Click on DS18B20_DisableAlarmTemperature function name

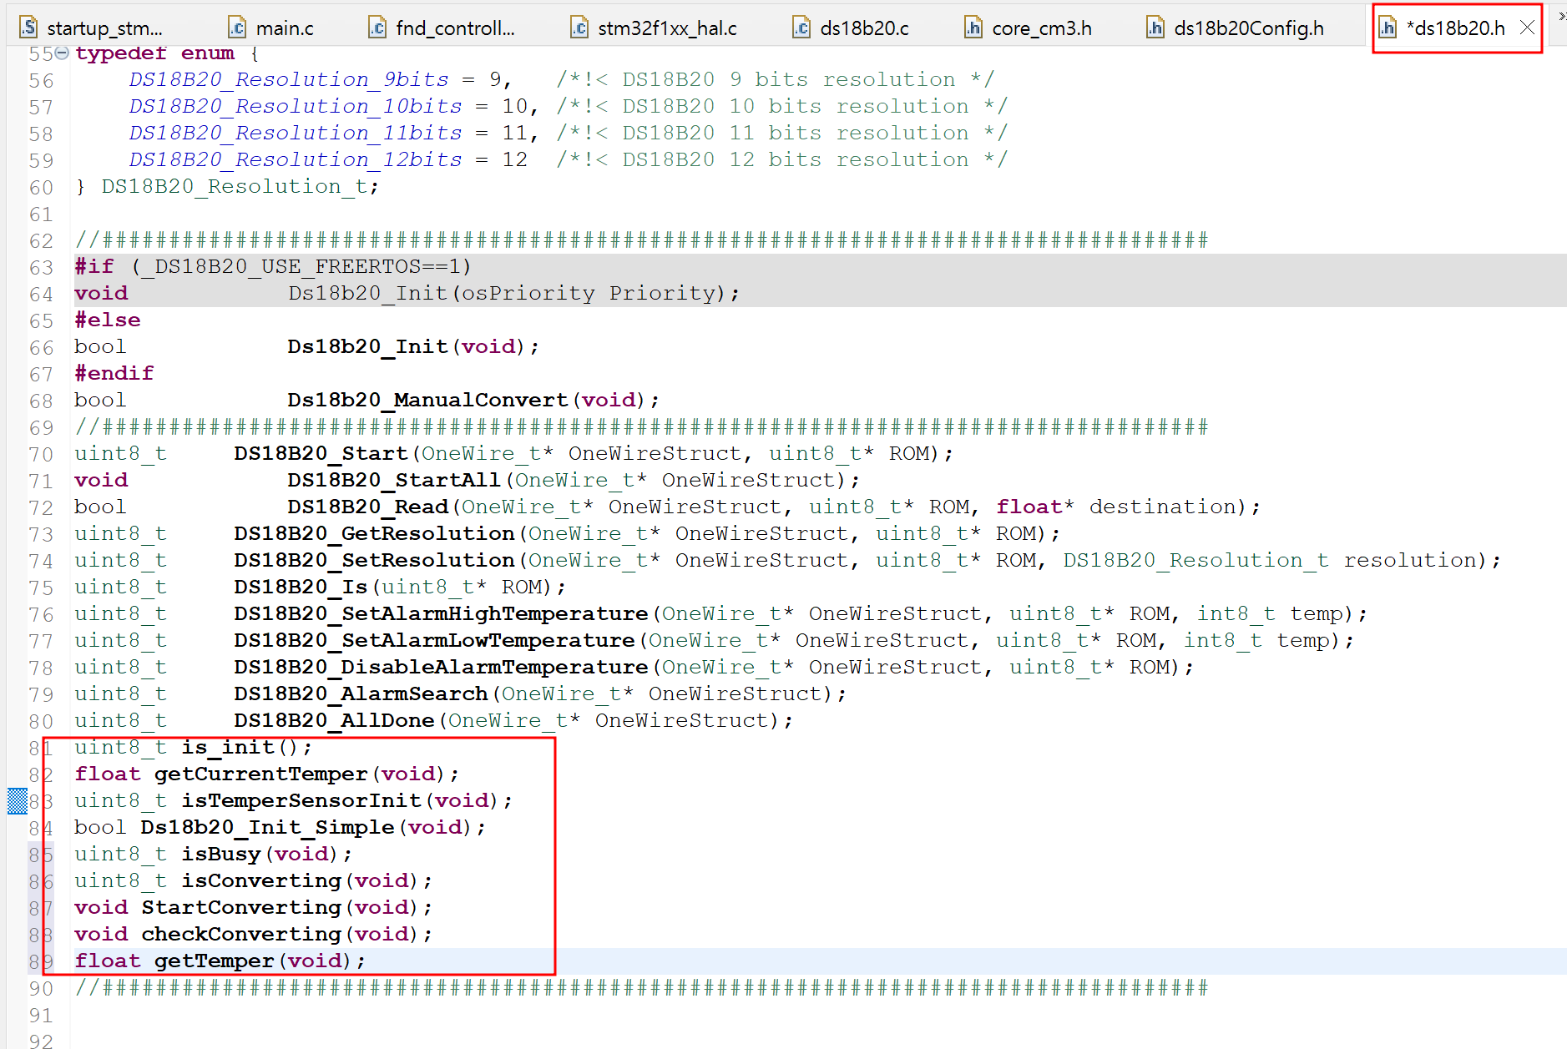tap(441, 667)
